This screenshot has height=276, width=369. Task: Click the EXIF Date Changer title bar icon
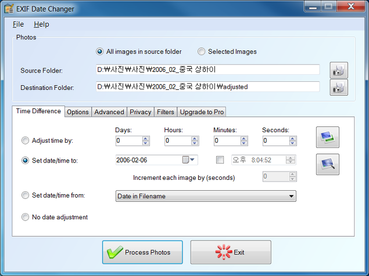(x=9, y=9)
